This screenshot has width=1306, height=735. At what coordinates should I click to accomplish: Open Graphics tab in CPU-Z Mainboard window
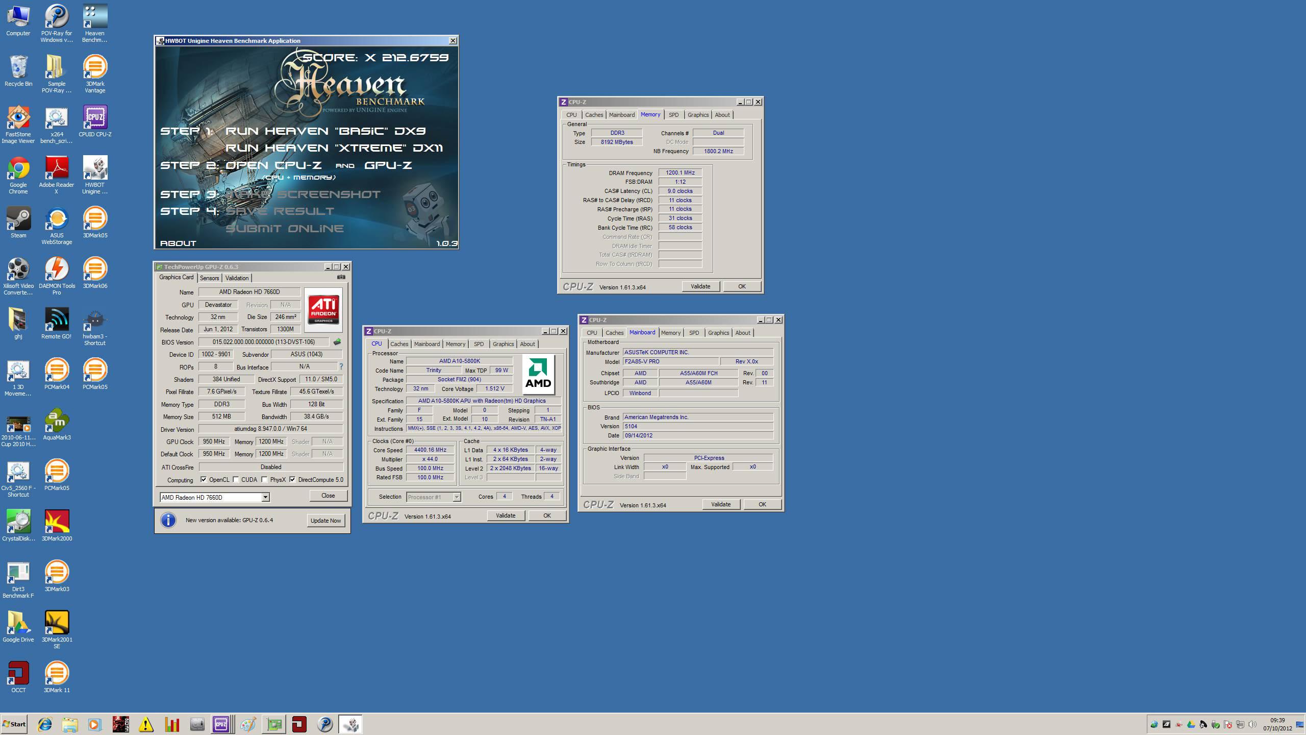point(718,333)
